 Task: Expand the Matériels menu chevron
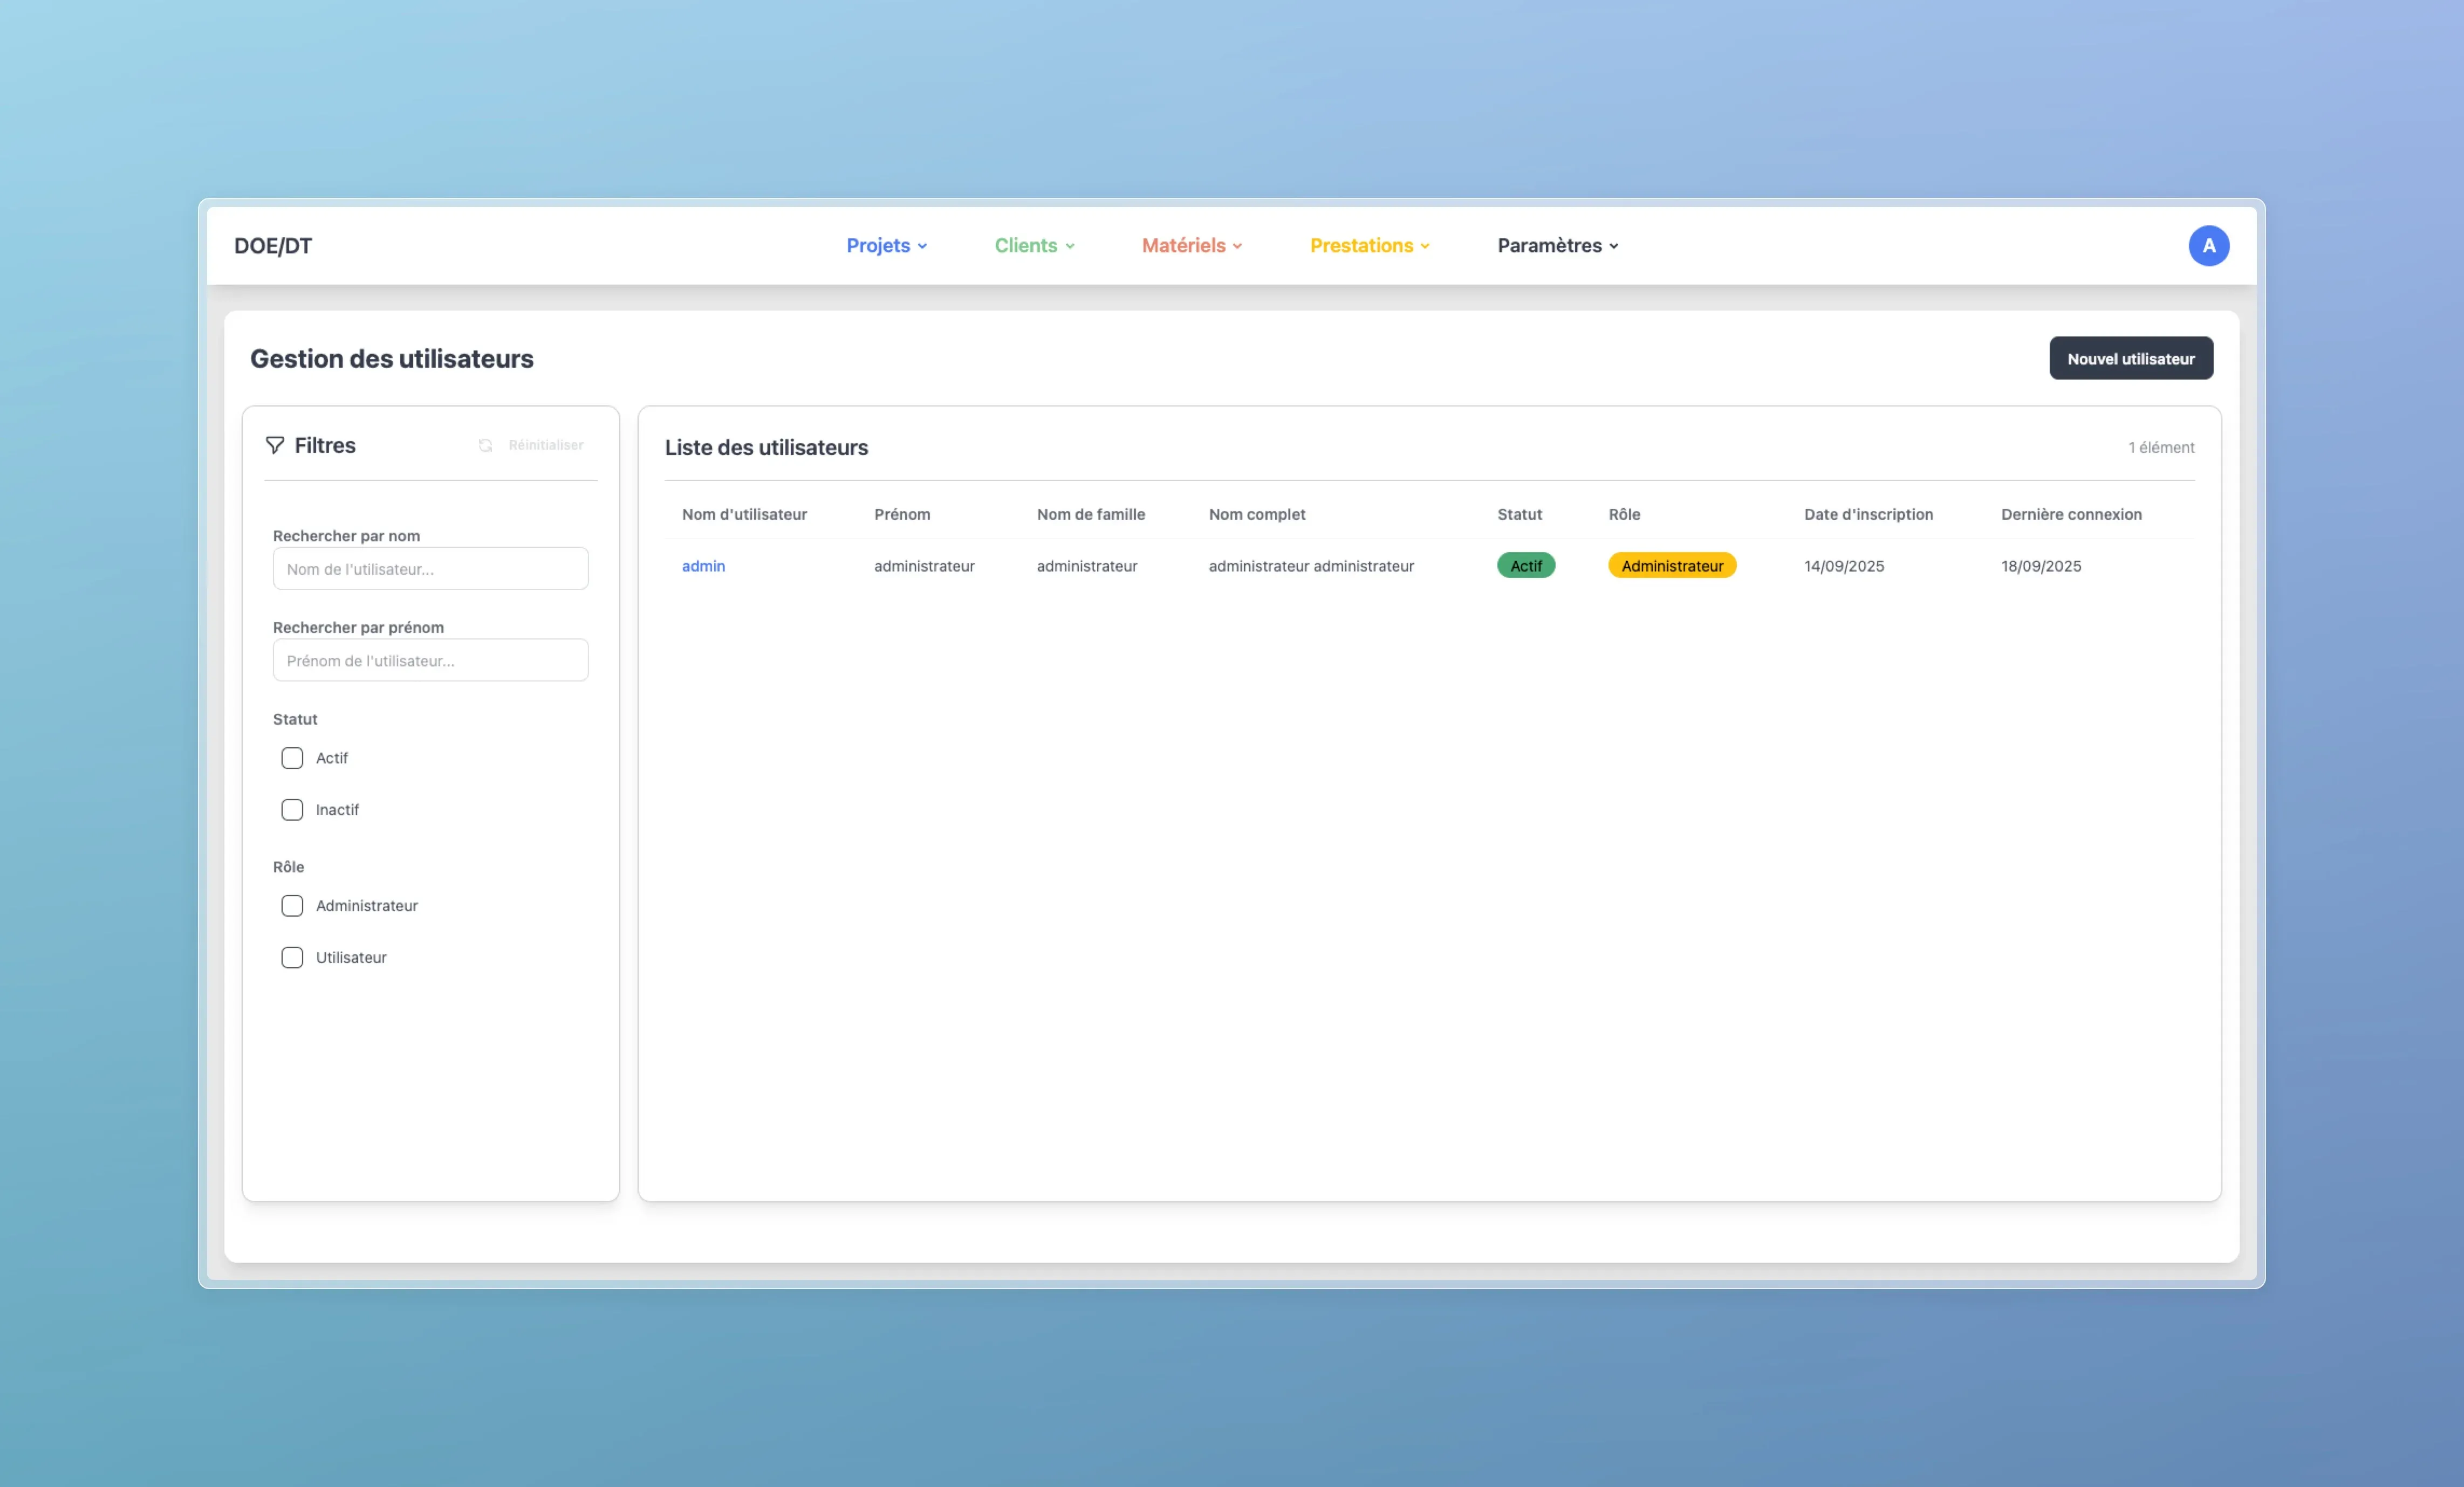point(1237,247)
